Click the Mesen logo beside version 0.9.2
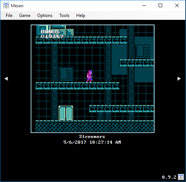Image resolution: width=186 pixels, height=182 pixels. [181, 177]
